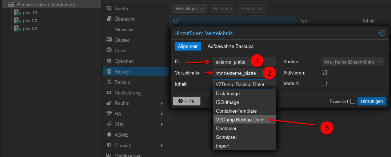Open the Hinzufügen toolbar dropdown
The image size is (391, 157).
click(x=189, y=8)
